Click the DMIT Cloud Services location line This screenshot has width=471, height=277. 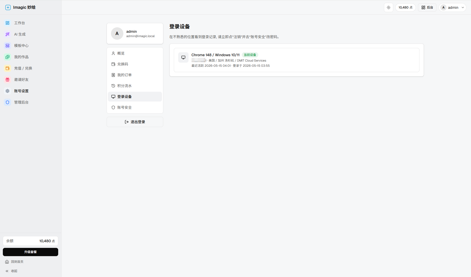pos(229,61)
